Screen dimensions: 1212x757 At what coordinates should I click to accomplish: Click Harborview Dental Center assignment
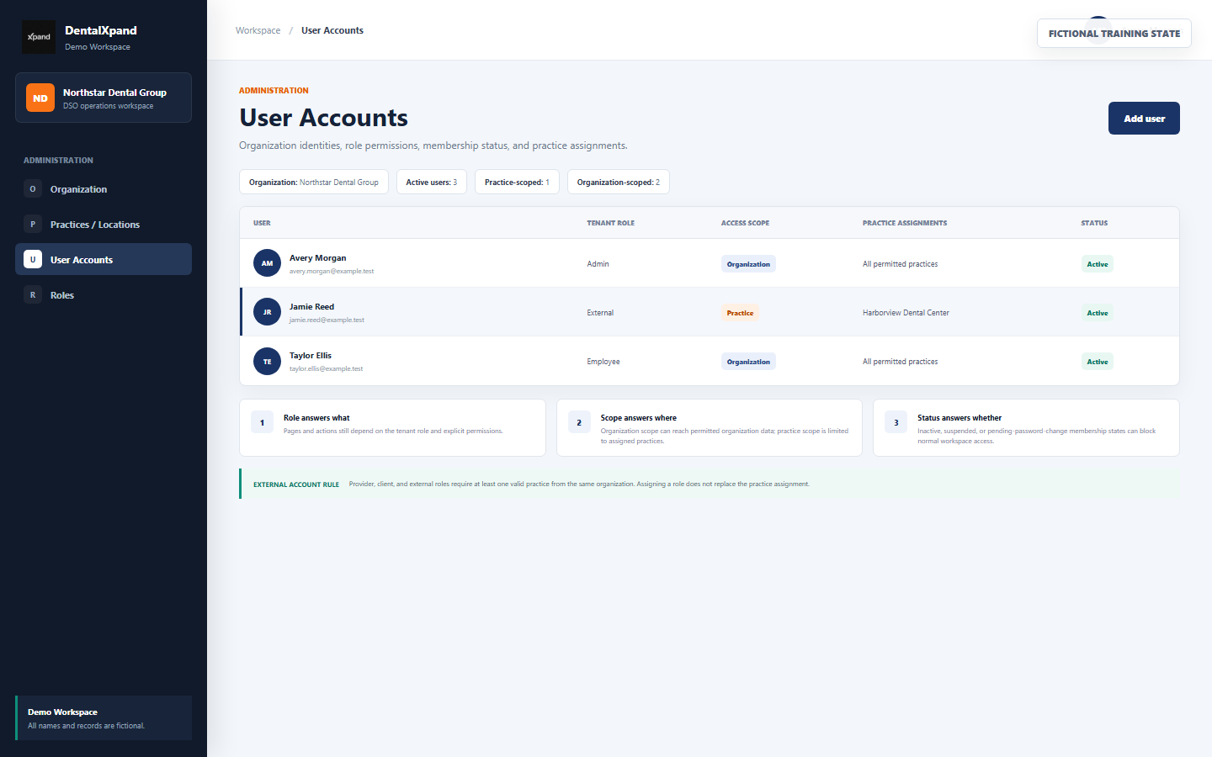(x=906, y=313)
